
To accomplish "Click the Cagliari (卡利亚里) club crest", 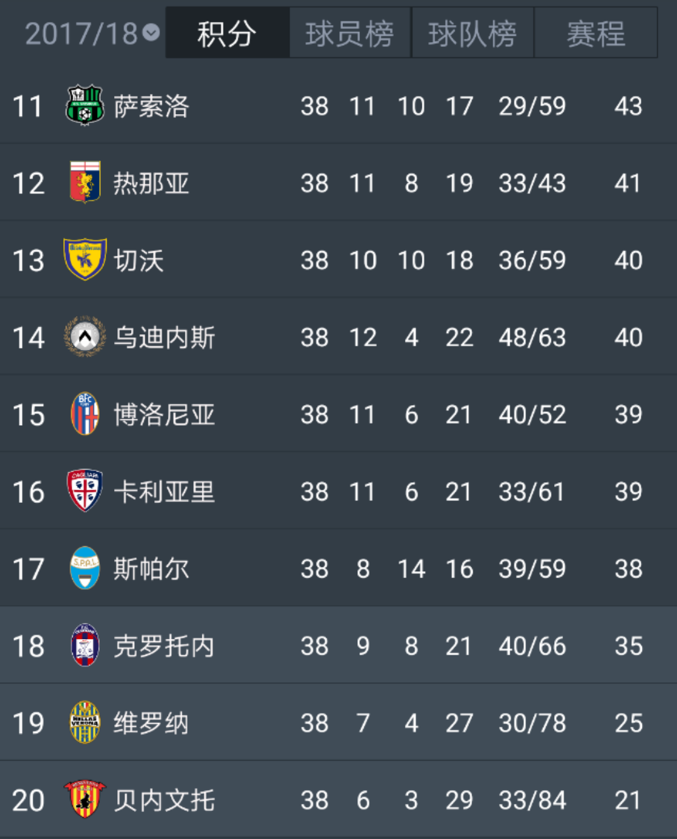I will [85, 491].
